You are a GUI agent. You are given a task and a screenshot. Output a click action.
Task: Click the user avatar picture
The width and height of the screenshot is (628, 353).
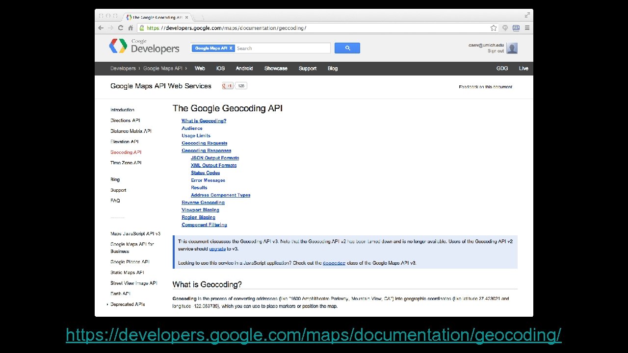512,48
